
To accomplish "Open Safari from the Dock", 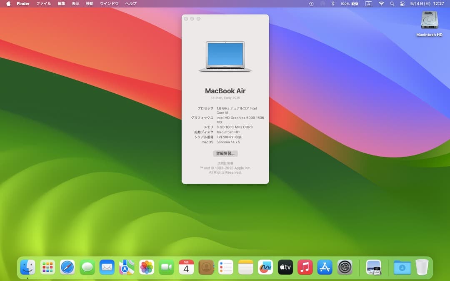I will coord(67,267).
